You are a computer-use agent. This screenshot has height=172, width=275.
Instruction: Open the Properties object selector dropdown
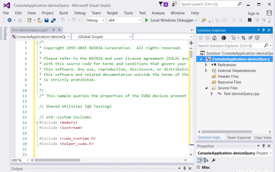pyautogui.click(x=271, y=153)
